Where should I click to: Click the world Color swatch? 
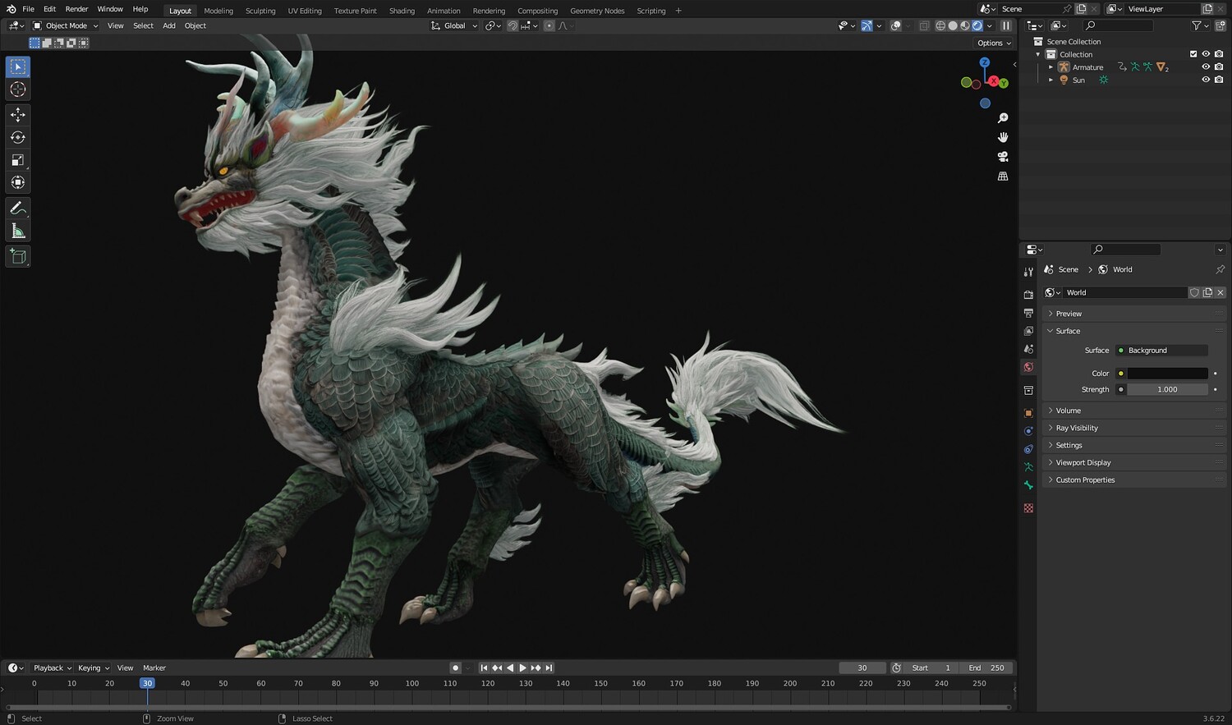(x=1166, y=374)
